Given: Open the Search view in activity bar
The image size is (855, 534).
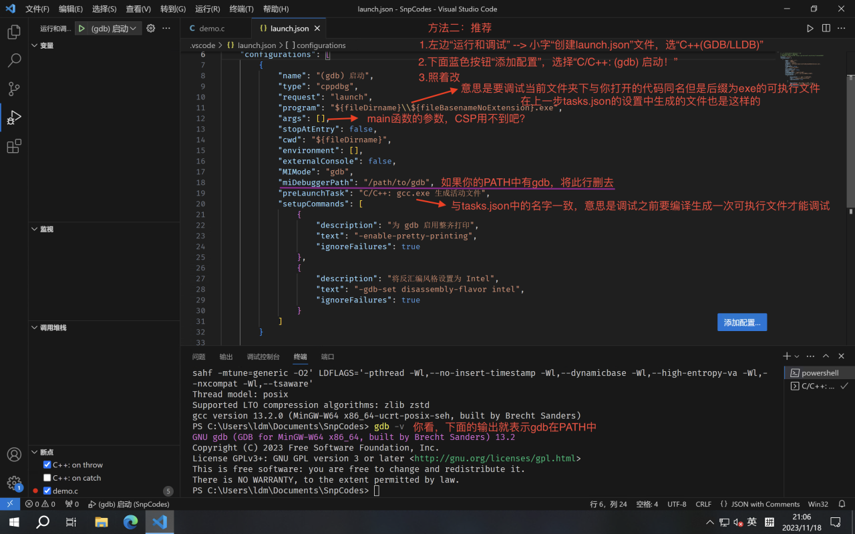Looking at the screenshot, I should (x=14, y=60).
